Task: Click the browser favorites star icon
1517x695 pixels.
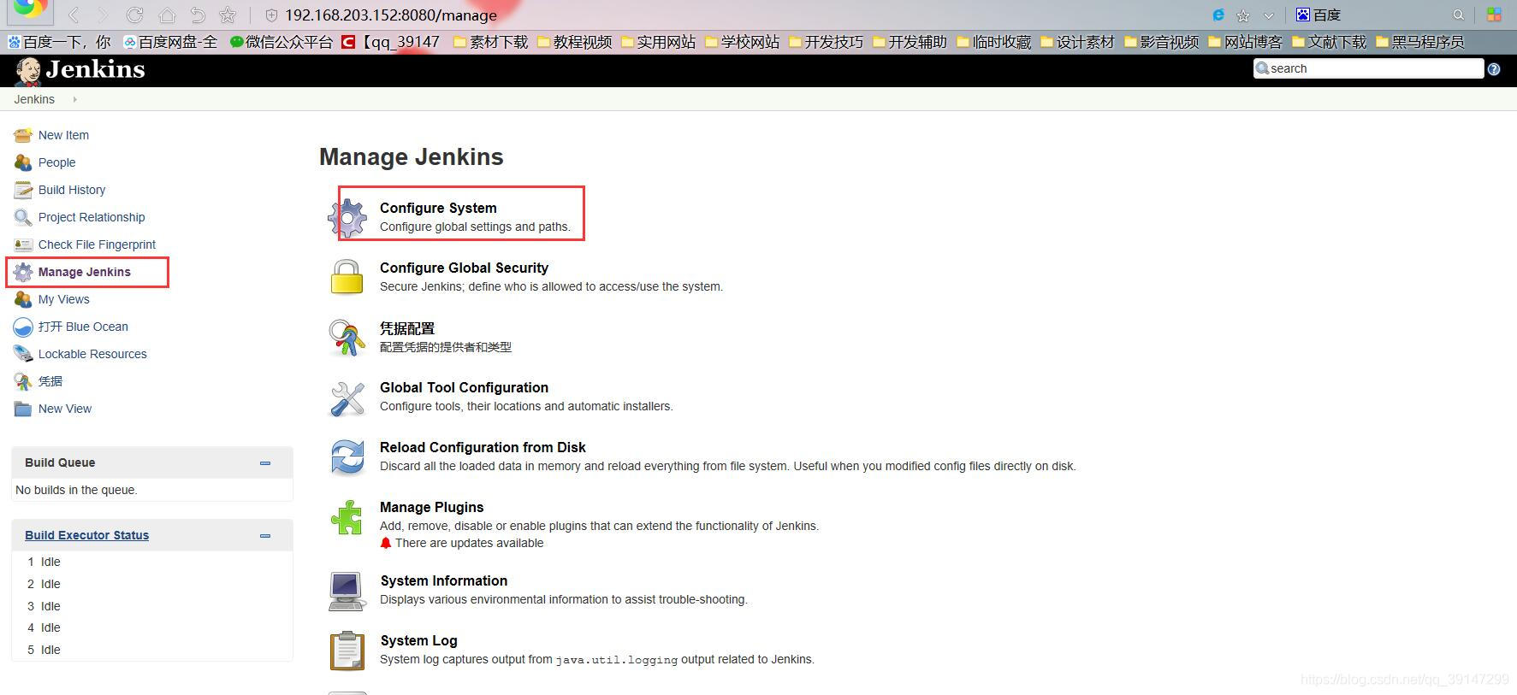Action: pyautogui.click(x=228, y=15)
